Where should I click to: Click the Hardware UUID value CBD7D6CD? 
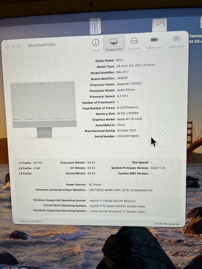point(120,190)
